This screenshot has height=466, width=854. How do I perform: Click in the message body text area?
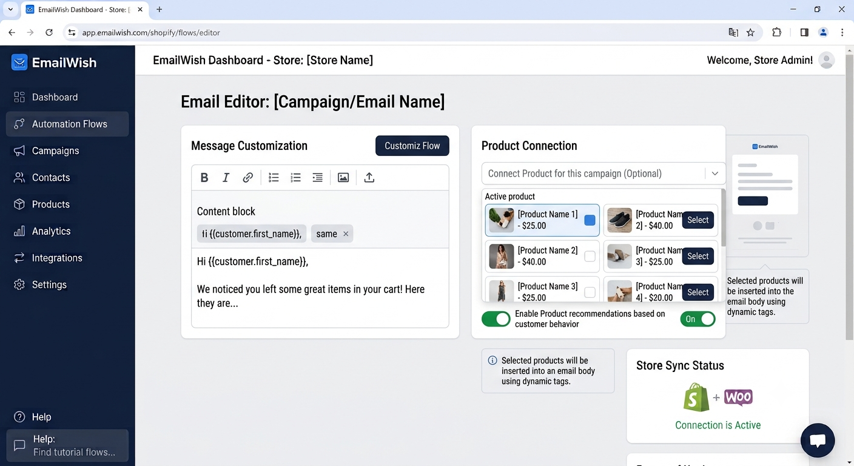[320, 288]
